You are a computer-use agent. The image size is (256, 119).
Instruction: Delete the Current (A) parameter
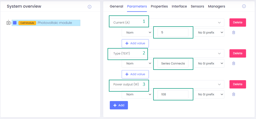pyautogui.click(x=238, y=23)
